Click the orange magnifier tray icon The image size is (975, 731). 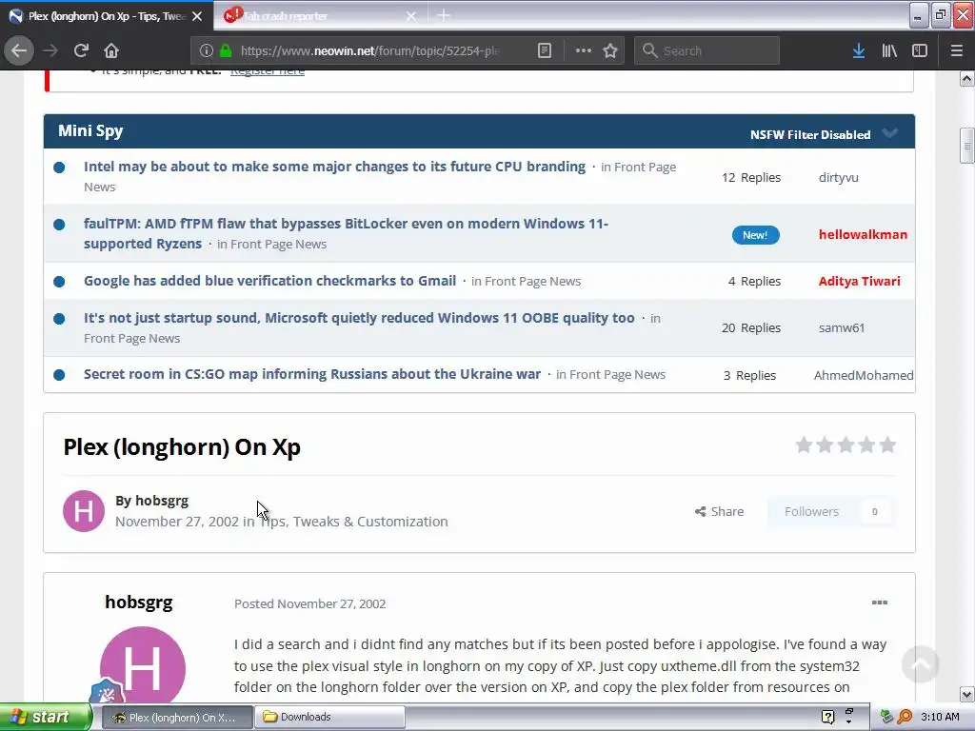coord(905,718)
